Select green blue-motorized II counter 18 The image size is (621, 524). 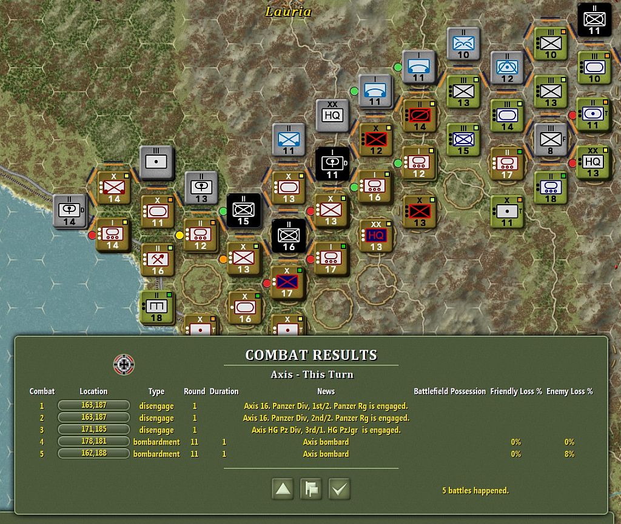(x=551, y=188)
